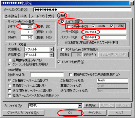This screenshot has width=135, height=118.
Task: Uncheck クライアント証明書を使用 checkbox
Action: coord(10,64)
